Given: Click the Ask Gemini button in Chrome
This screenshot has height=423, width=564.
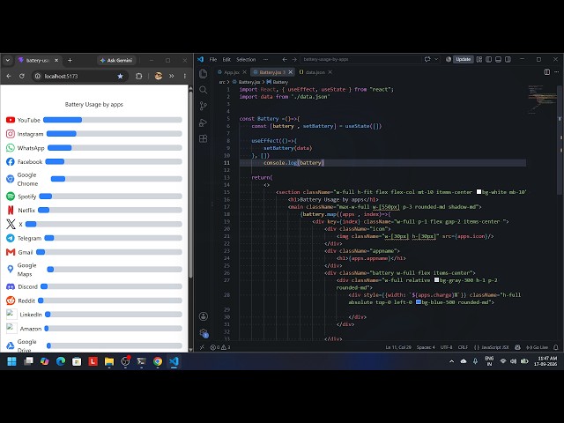Looking at the screenshot, I should pos(116,61).
